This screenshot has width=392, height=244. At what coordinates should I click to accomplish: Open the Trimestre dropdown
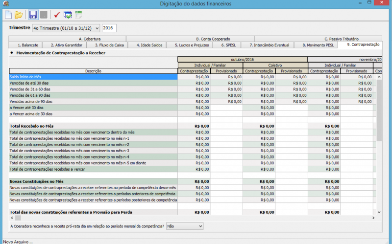coord(66,28)
